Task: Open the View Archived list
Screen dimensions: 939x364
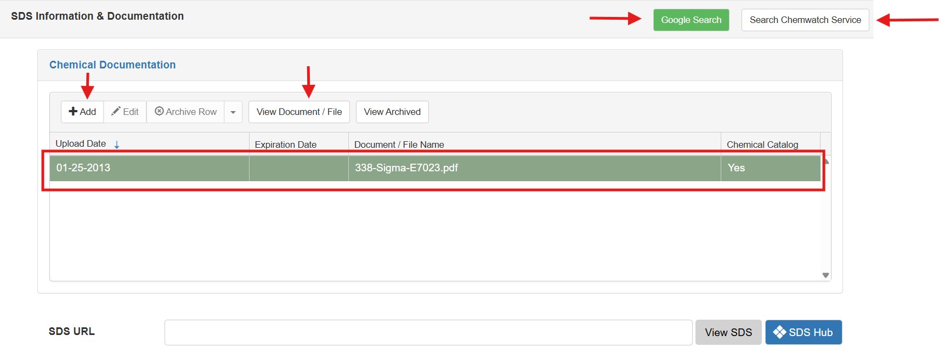Action: [x=392, y=112]
